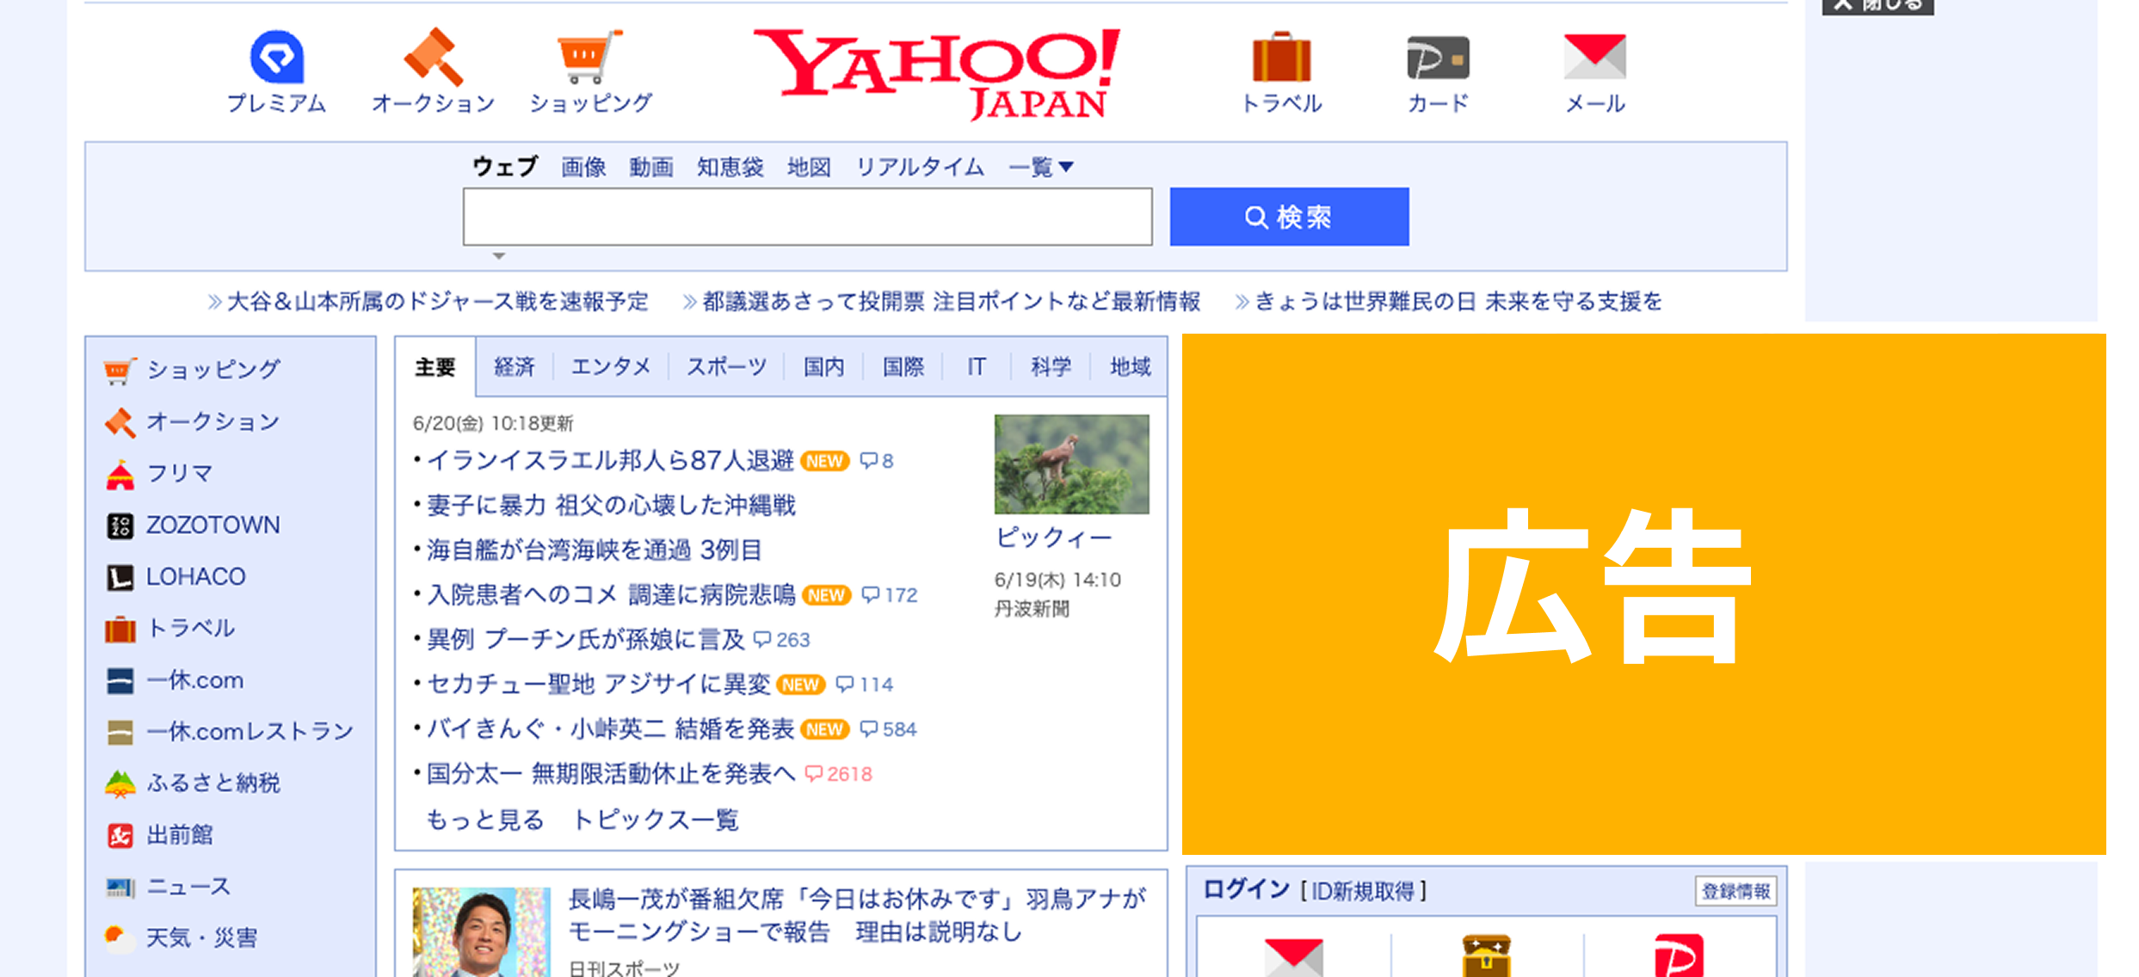Click the sidebar 天気・災害 icon
This screenshot has width=2139, height=977.
(x=120, y=938)
